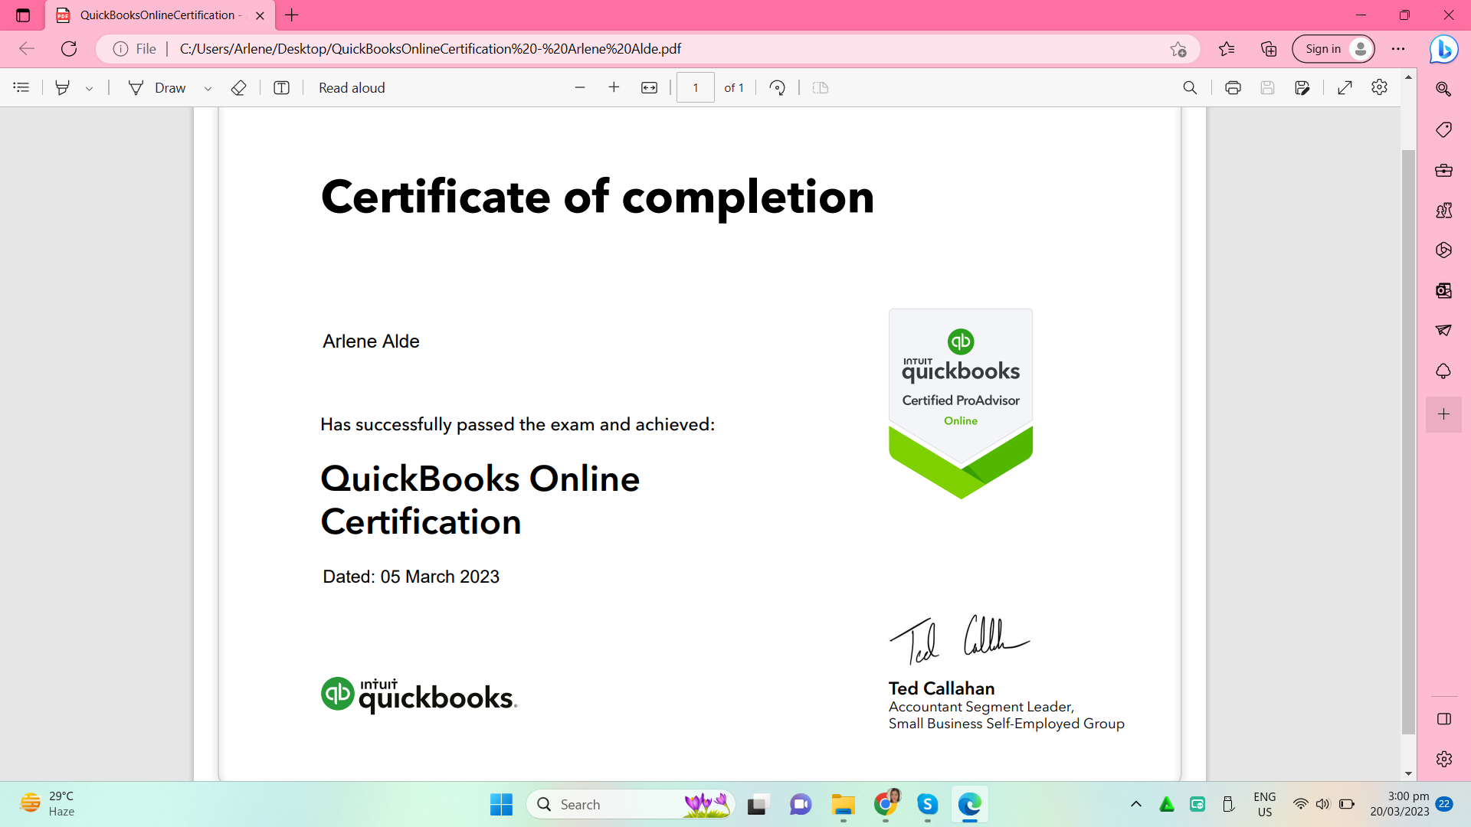Zoom out of the PDF

tap(580, 87)
